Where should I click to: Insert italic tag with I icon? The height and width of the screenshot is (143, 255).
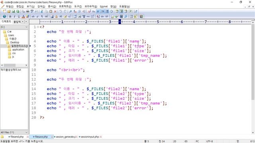(x=14, y=16)
